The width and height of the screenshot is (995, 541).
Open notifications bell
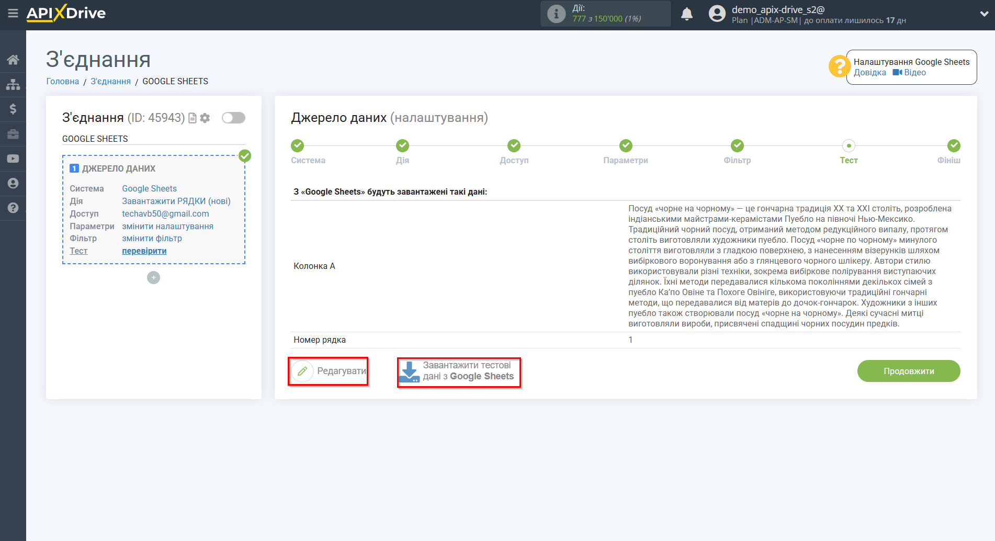[x=687, y=14]
